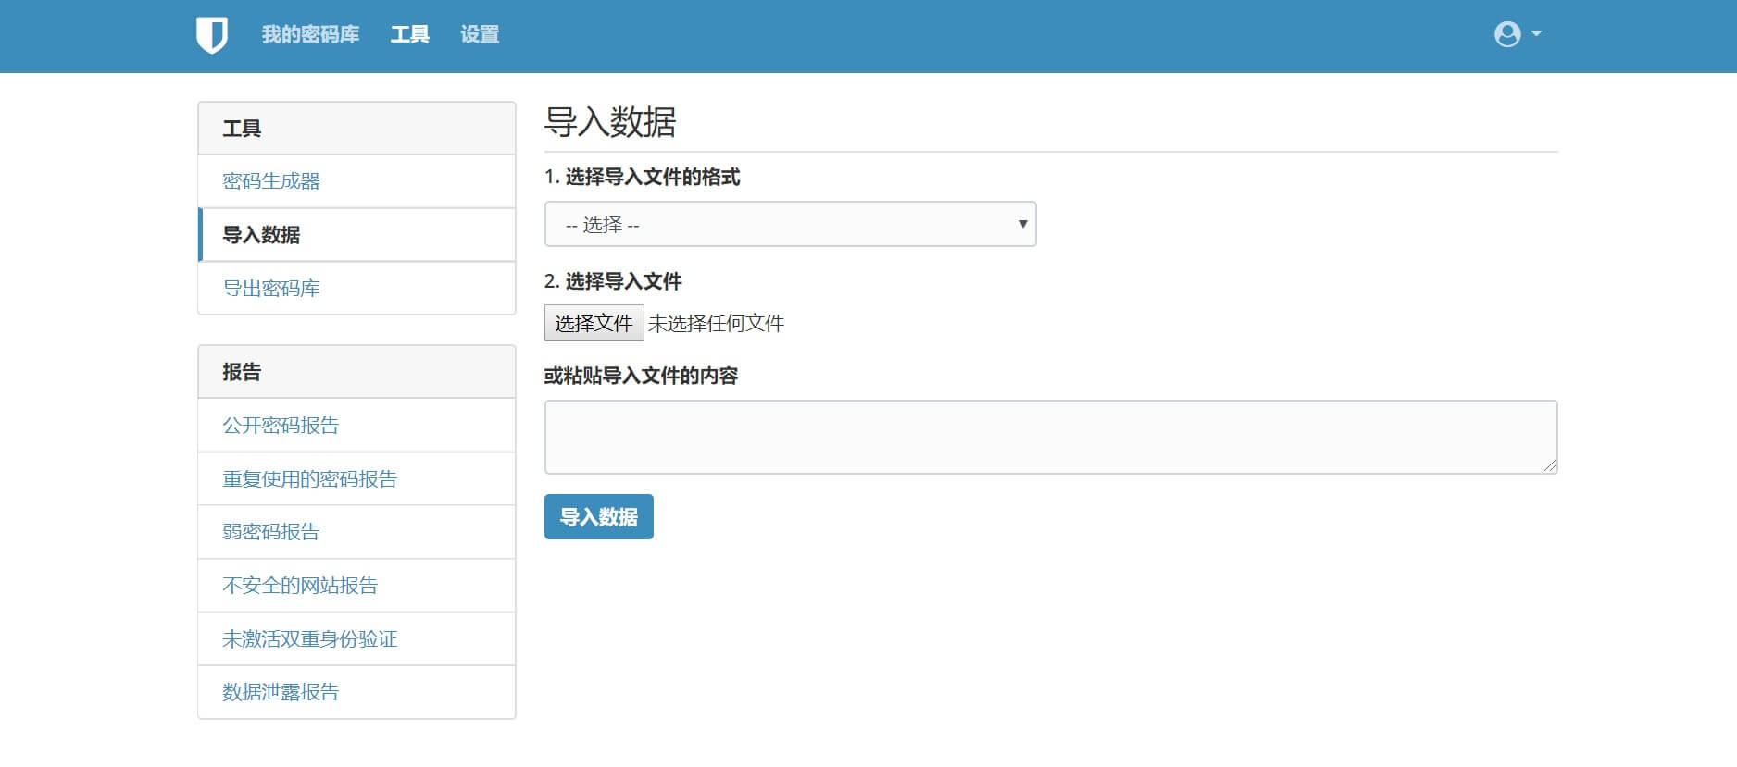This screenshot has height=767, width=1737.
Task: Open the 不安全的网站报告 link
Action: pyautogui.click(x=300, y=586)
